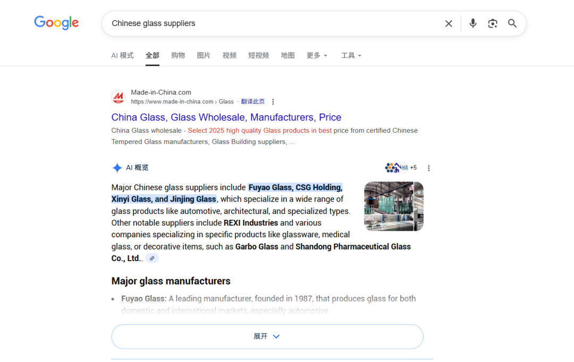Switch to the 图片 tab
Viewport: 574px width, 362px height.
click(204, 56)
